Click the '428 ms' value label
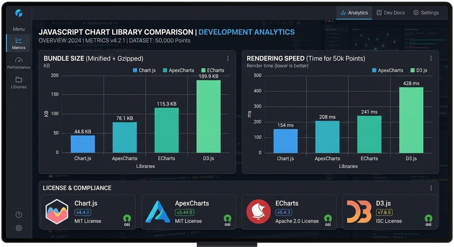454x247 pixels. point(411,83)
